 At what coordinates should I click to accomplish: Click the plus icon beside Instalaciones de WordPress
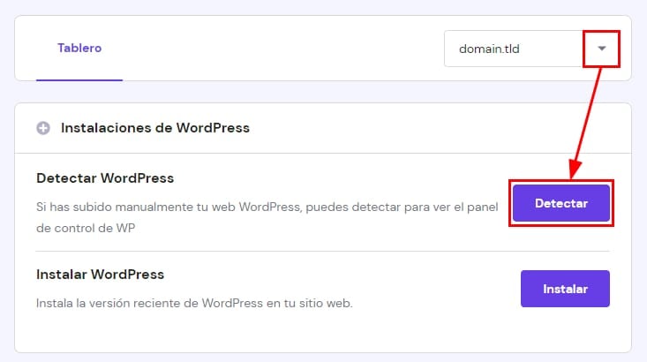pyautogui.click(x=43, y=128)
